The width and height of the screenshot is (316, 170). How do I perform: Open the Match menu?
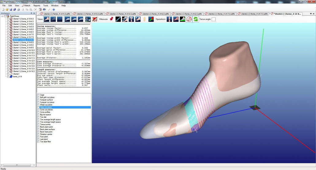(26, 6)
